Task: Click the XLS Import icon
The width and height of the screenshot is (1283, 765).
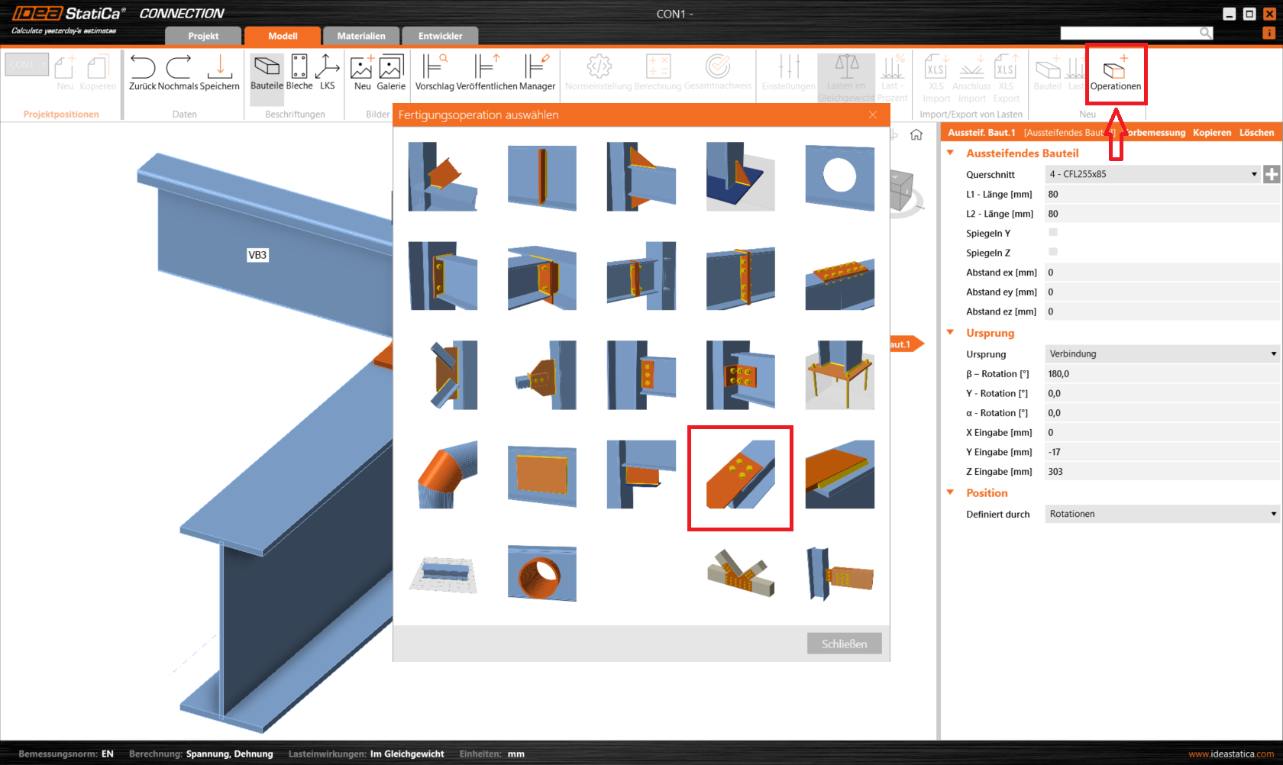Action: (x=936, y=78)
